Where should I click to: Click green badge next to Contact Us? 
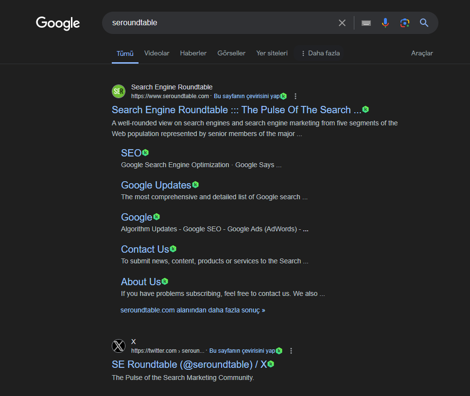[x=173, y=249]
